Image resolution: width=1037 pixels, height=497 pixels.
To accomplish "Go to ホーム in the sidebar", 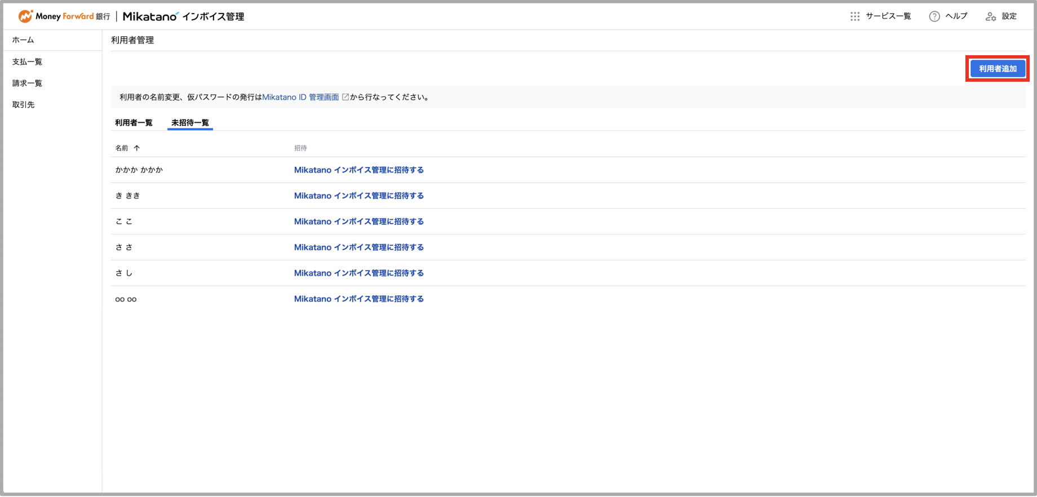I will pyautogui.click(x=23, y=40).
